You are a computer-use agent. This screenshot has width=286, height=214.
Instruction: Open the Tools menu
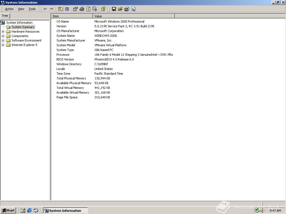pos(32,9)
